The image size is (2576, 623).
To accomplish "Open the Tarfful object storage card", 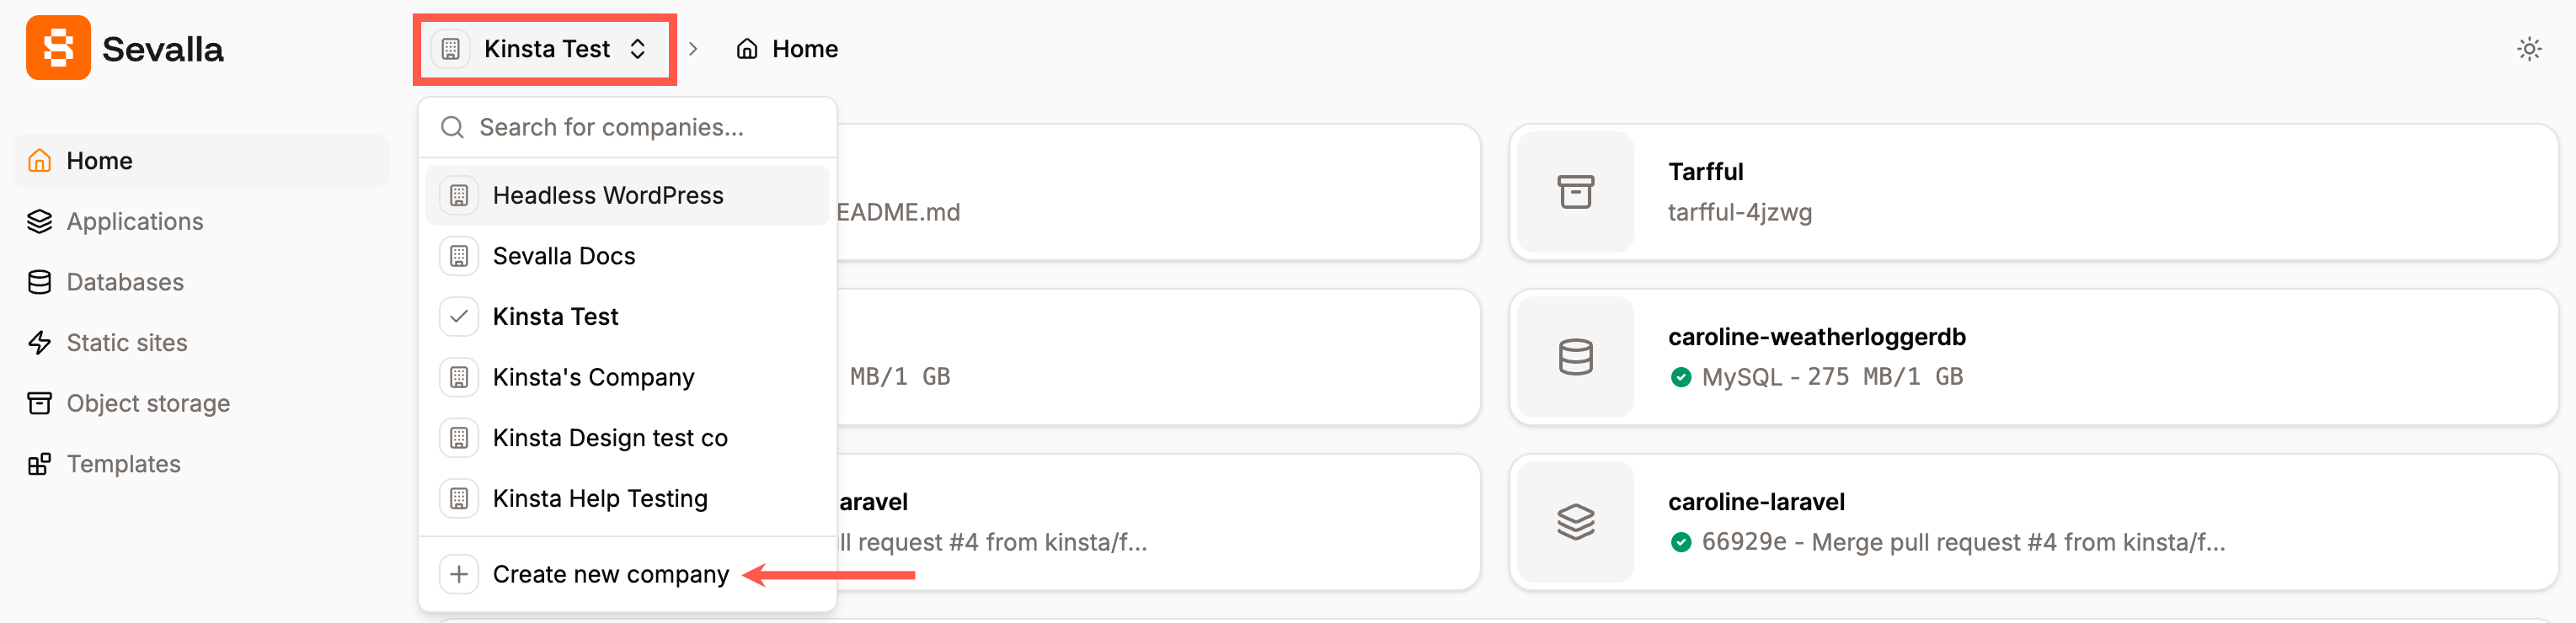I will tap(2032, 192).
